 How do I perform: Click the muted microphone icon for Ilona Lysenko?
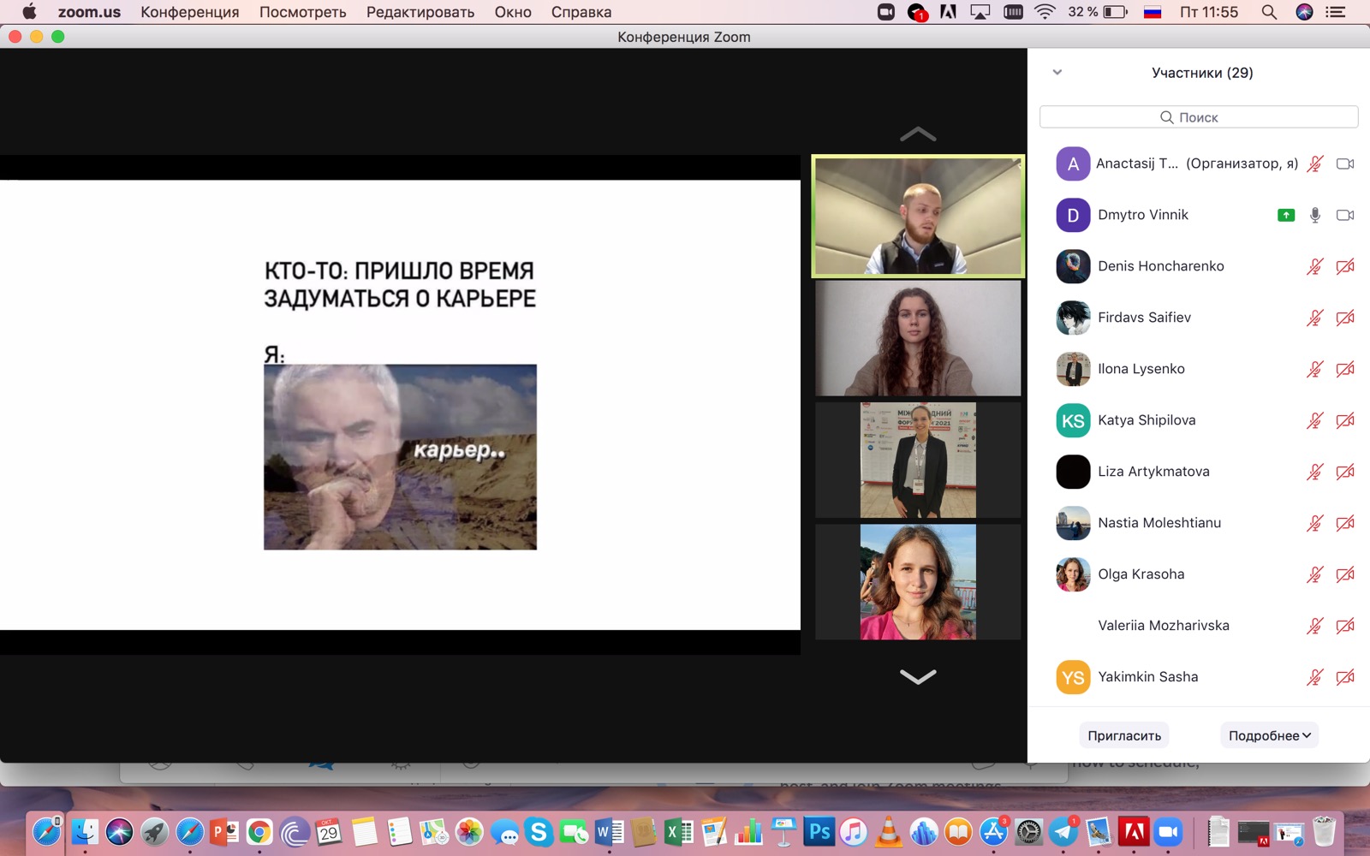(x=1315, y=369)
